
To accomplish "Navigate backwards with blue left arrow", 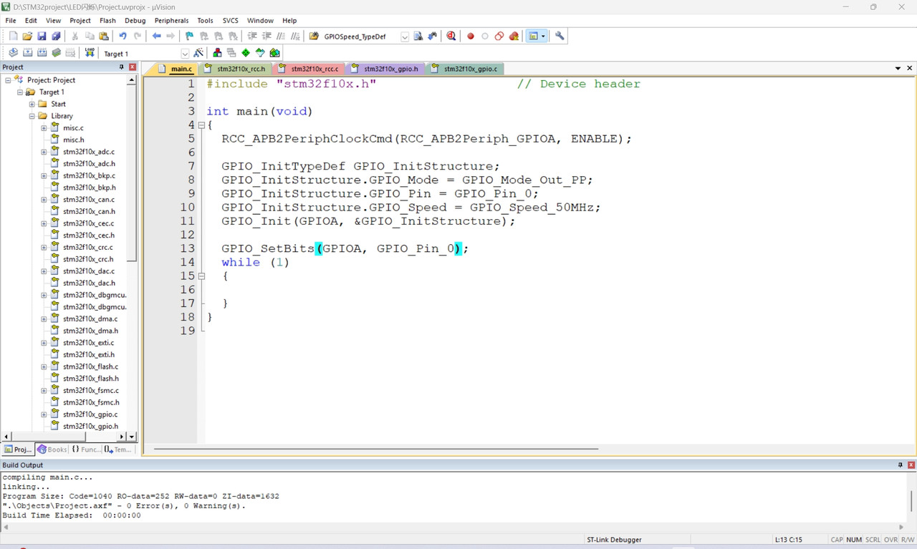I will 156,36.
